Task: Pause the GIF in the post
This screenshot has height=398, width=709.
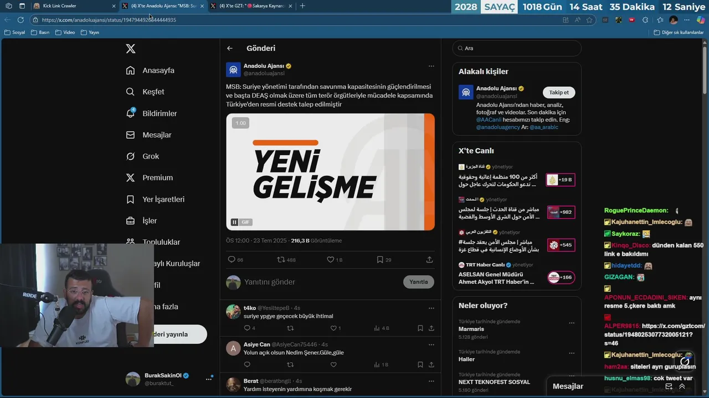Action: coord(235,222)
